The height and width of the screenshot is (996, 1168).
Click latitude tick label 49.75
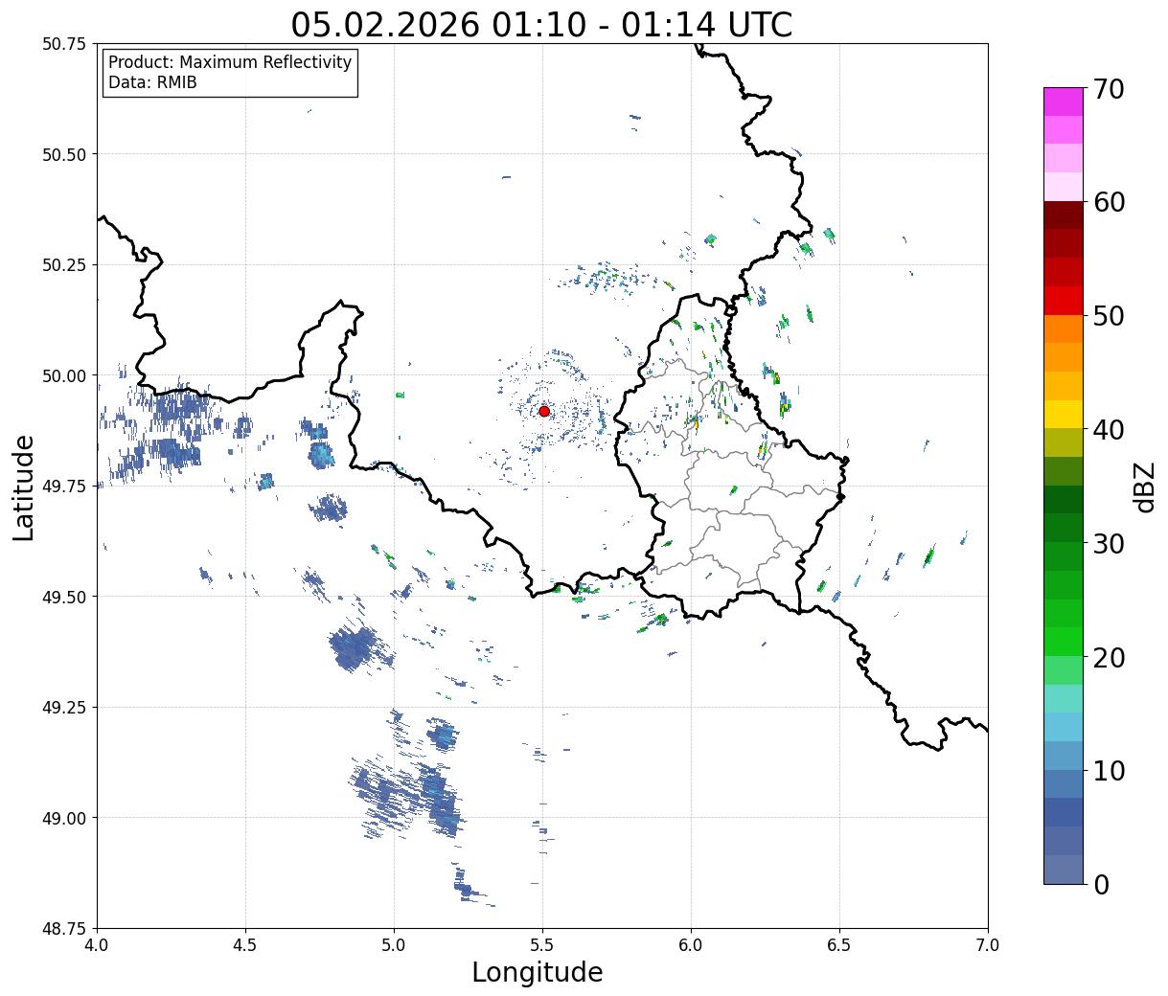pos(64,487)
